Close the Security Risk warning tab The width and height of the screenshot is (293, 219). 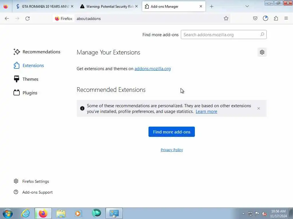point(136,7)
